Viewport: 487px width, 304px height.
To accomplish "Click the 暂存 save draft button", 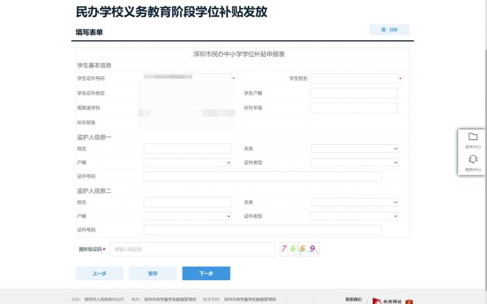I will 152,274.
